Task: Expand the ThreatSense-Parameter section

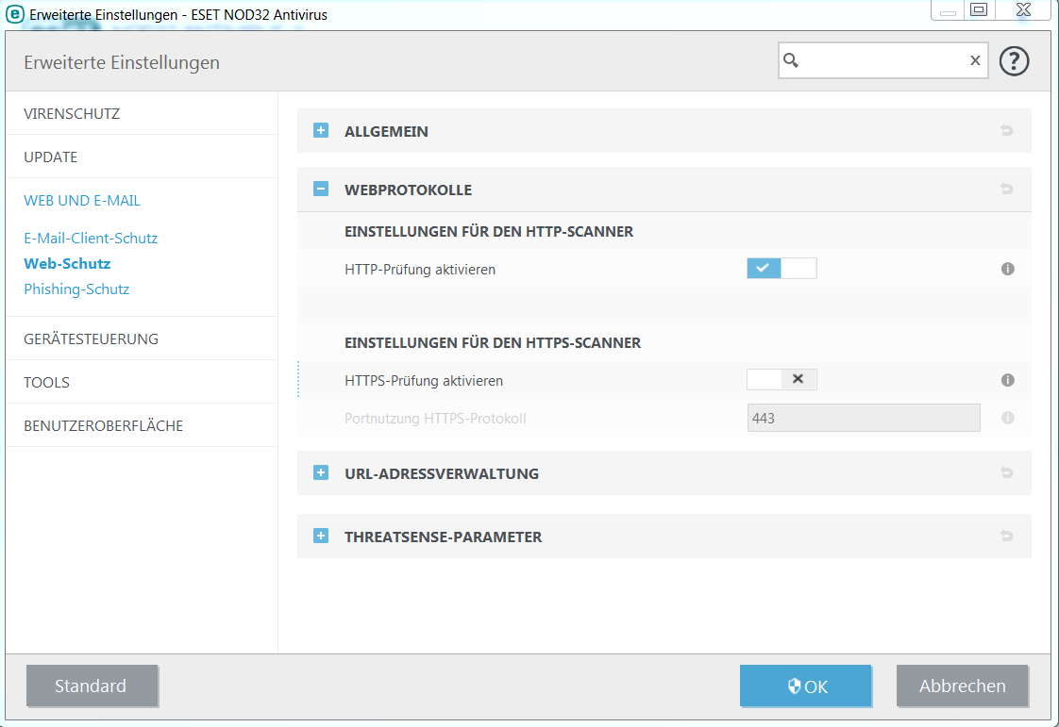Action: tap(321, 537)
